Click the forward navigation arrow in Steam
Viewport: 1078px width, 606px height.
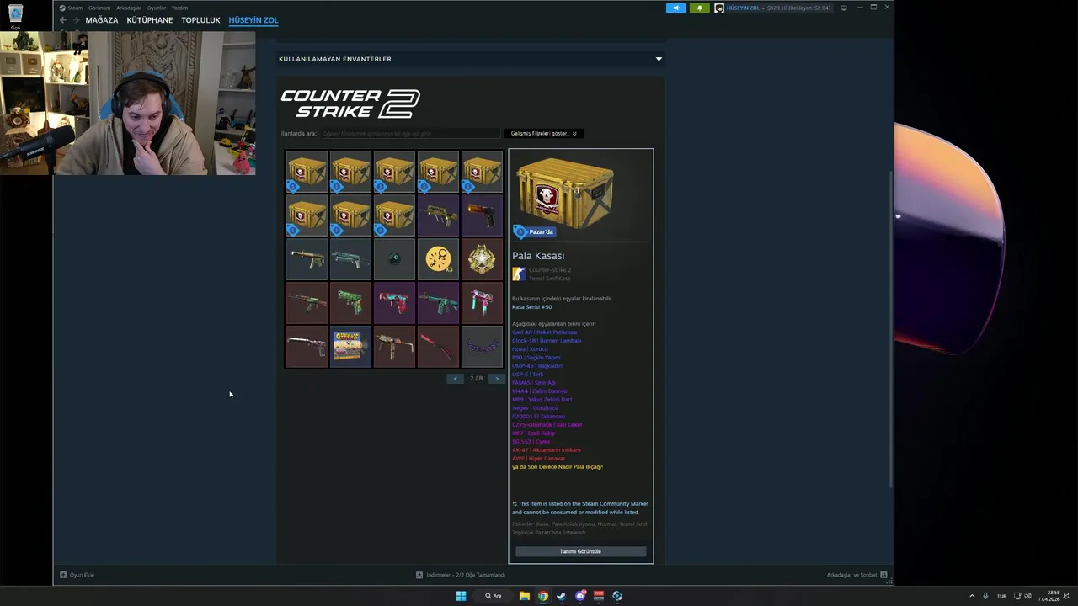pyautogui.click(x=76, y=20)
